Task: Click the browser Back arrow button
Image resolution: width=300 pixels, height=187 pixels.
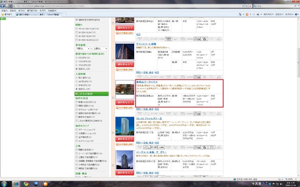Action: [x=3, y=6]
